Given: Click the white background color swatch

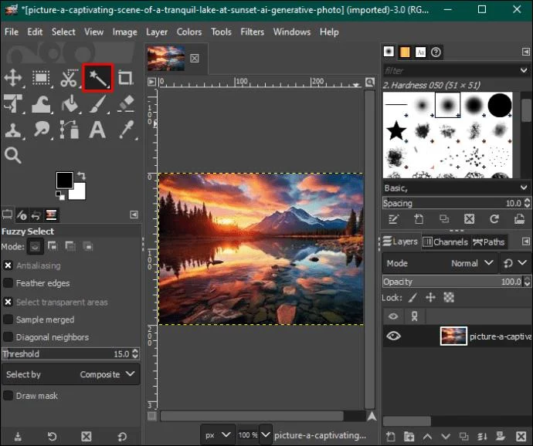Looking at the screenshot, I should [79, 192].
